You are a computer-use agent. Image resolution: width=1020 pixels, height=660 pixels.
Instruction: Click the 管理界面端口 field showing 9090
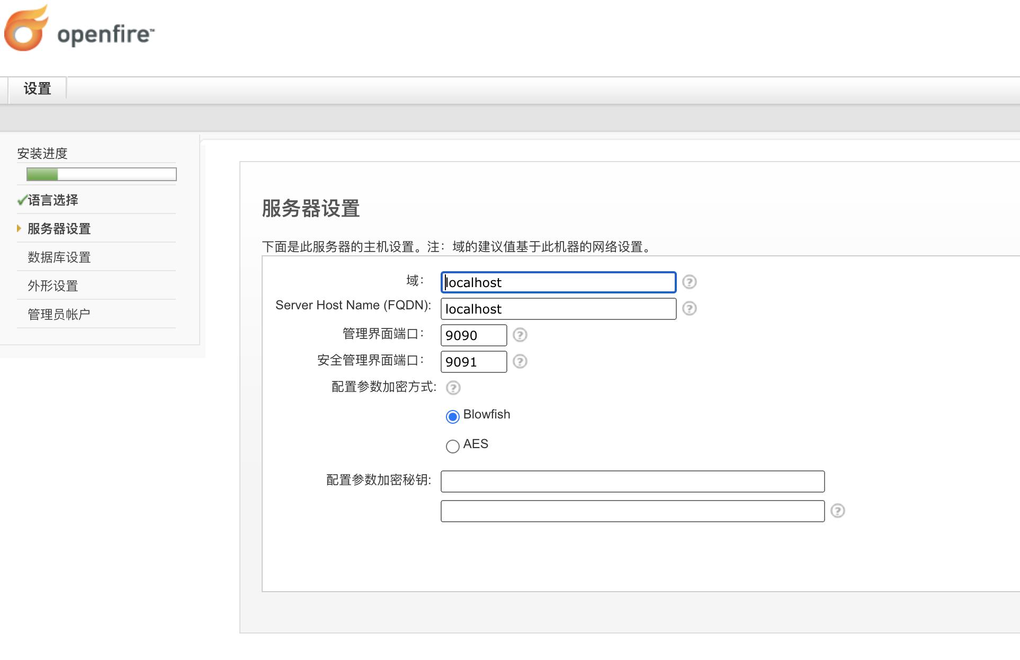(473, 335)
